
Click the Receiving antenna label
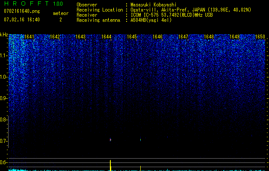point(98,20)
